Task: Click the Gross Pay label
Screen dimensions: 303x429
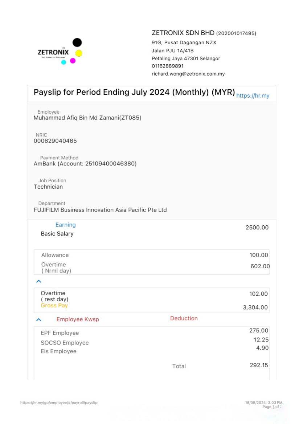Action: (x=54, y=306)
